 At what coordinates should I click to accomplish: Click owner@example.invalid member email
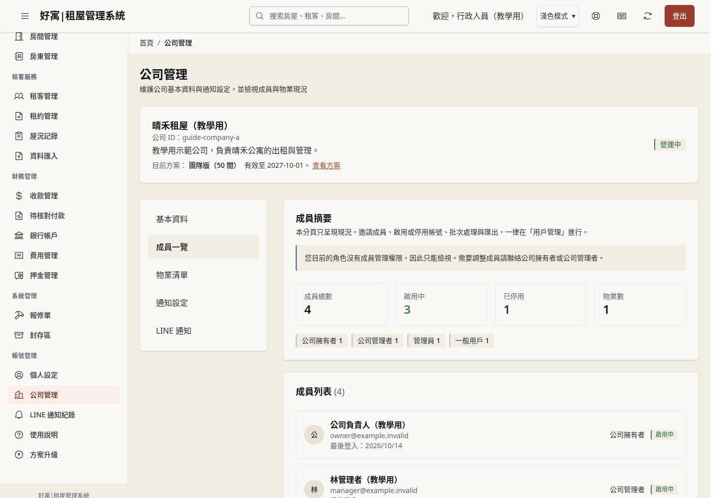click(369, 435)
